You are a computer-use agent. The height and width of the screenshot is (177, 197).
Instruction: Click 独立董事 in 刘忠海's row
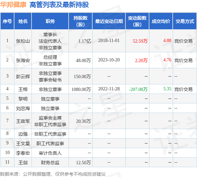click(x=50, y=108)
